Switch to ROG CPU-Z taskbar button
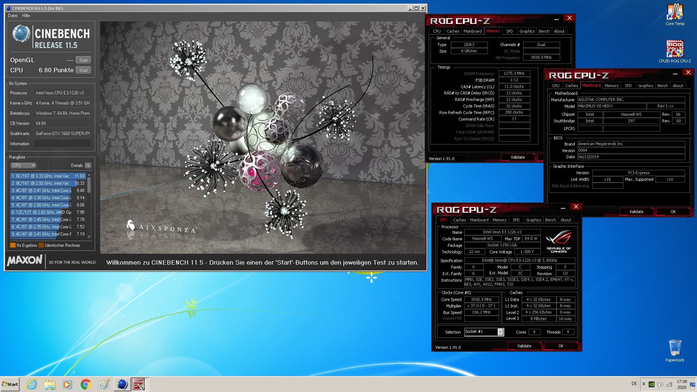697x392 pixels. click(139, 384)
